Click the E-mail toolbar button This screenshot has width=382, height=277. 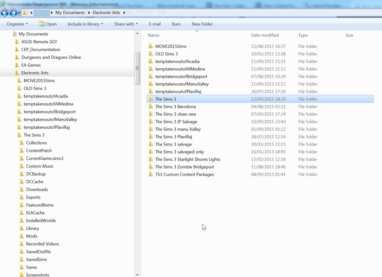155,24
